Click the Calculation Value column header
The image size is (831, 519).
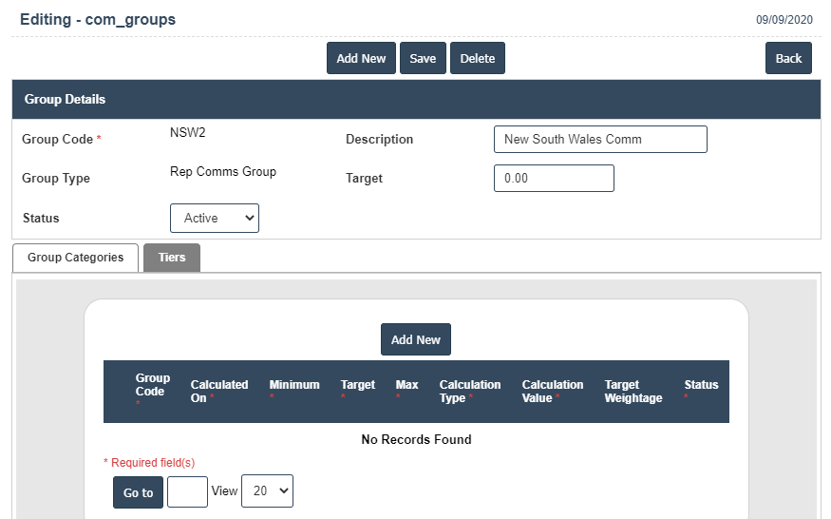552,392
